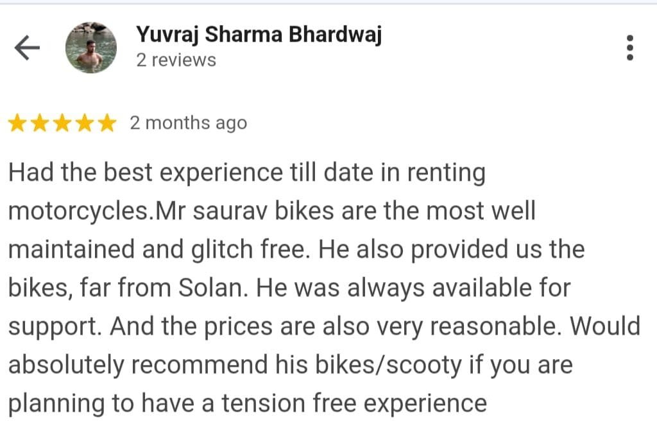The width and height of the screenshot is (657, 447).
Task: Open Yuvraj Sharma Bhardwaj's profile name
Action: tap(259, 35)
